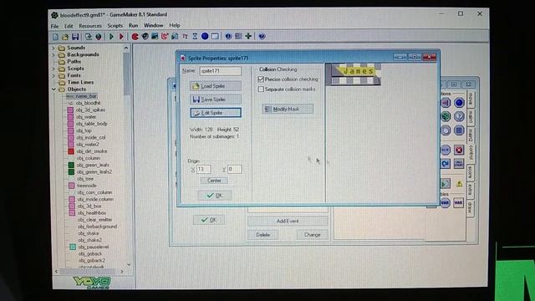Open extension packages green plus icon
Image resolution: width=535 pixels, height=301 pixels.
pos(248,37)
